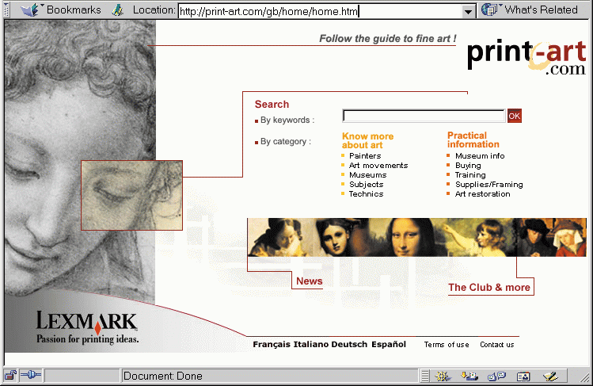This screenshot has height=386, width=593.
Task: Open the Terms of use page
Action: tap(447, 344)
